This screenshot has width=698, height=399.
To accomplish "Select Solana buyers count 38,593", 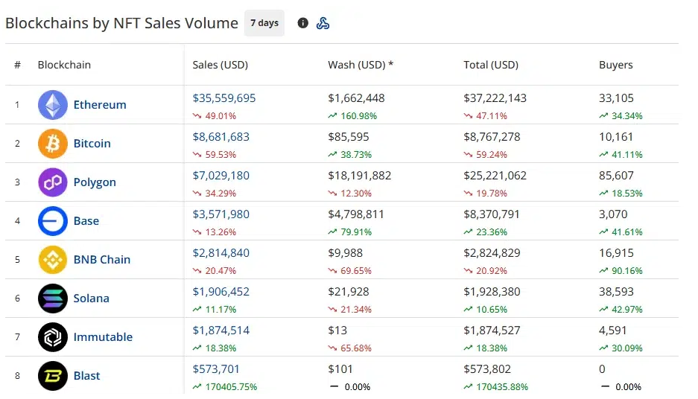I will 616,292.
